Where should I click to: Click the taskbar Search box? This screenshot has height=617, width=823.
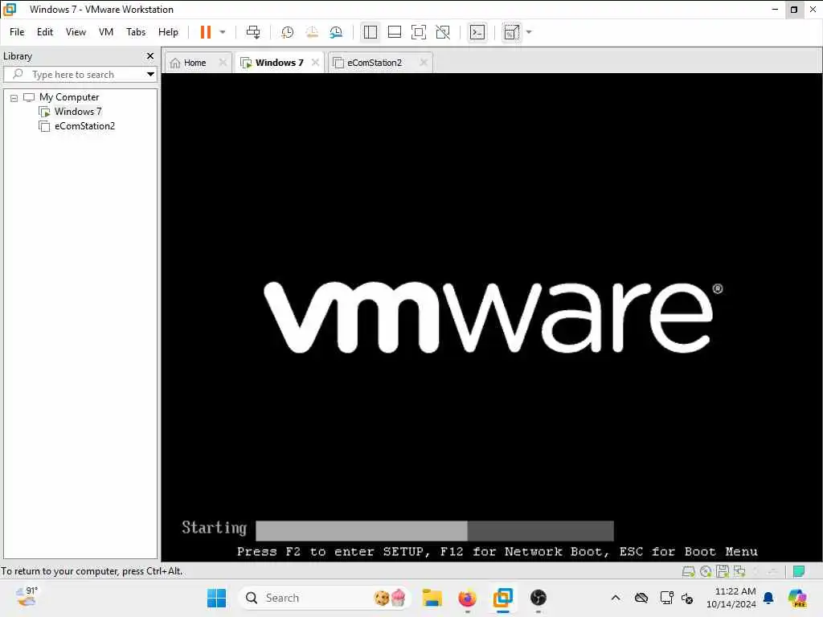[324, 598]
